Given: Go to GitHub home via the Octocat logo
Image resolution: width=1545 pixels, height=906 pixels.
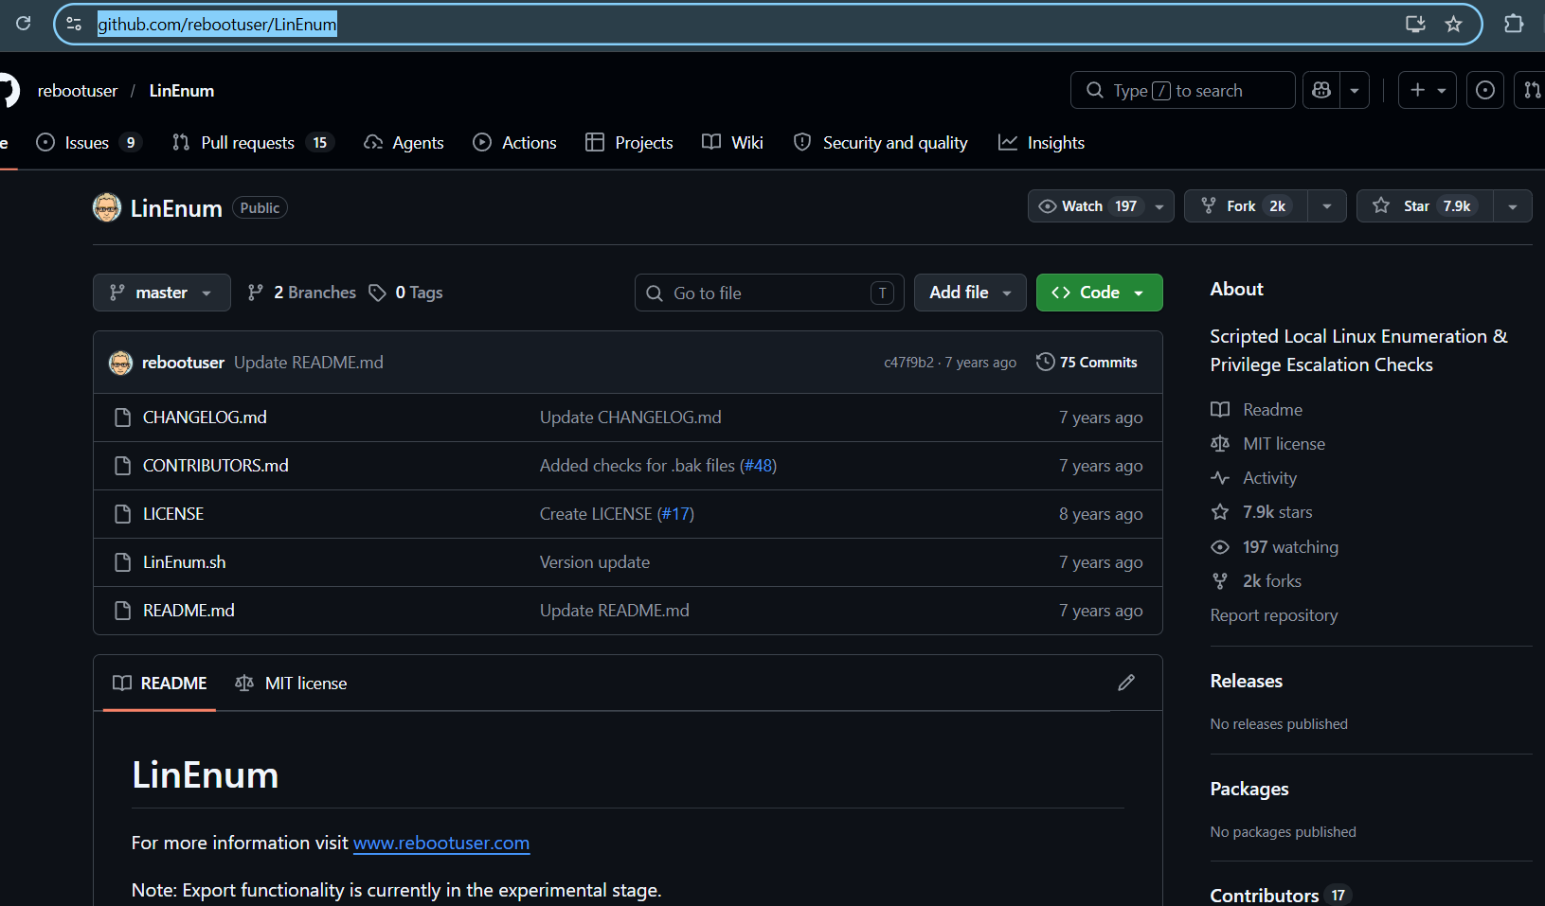Looking at the screenshot, I should [8, 91].
